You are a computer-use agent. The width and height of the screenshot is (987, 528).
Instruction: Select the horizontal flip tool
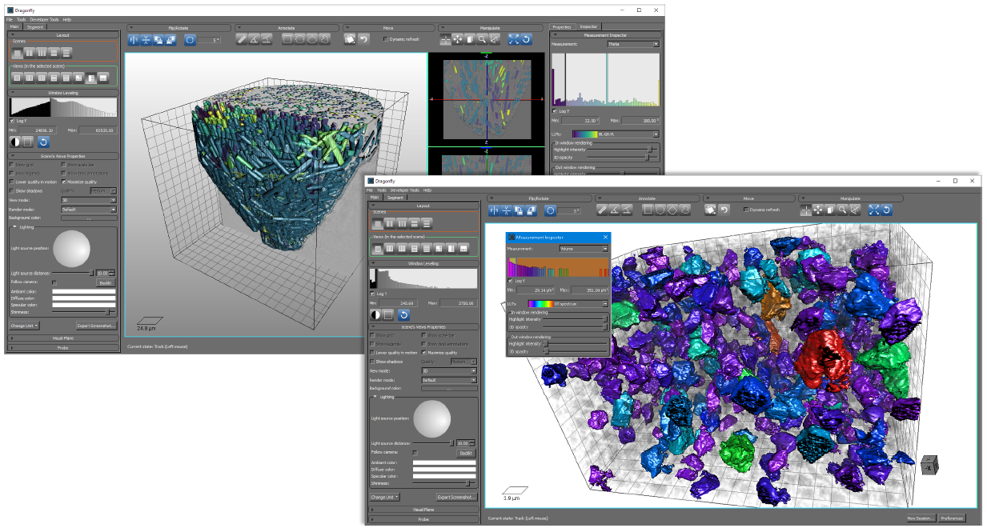493,210
